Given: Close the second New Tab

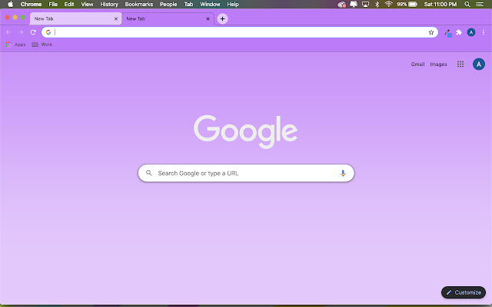Looking at the screenshot, I should click(x=208, y=18).
